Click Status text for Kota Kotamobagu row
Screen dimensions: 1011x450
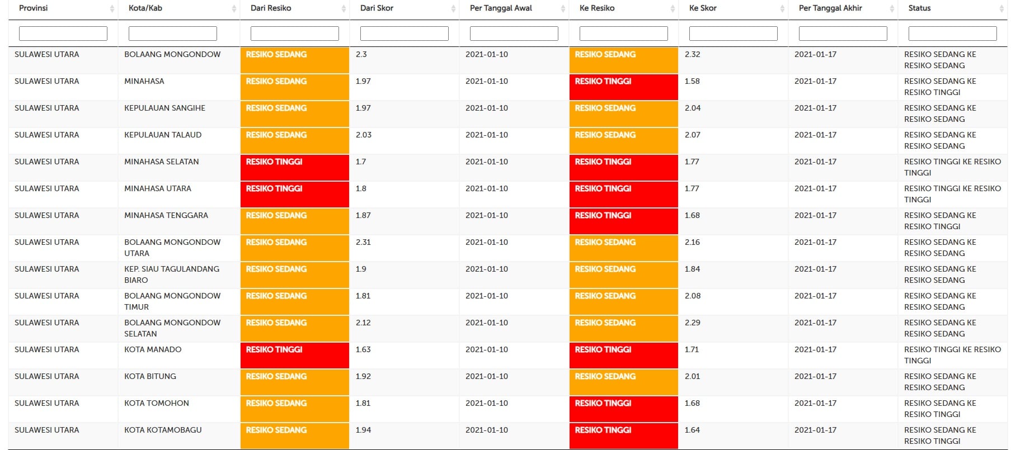click(940, 435)
